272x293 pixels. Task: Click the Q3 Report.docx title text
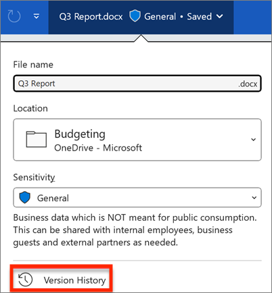(91, 17)
